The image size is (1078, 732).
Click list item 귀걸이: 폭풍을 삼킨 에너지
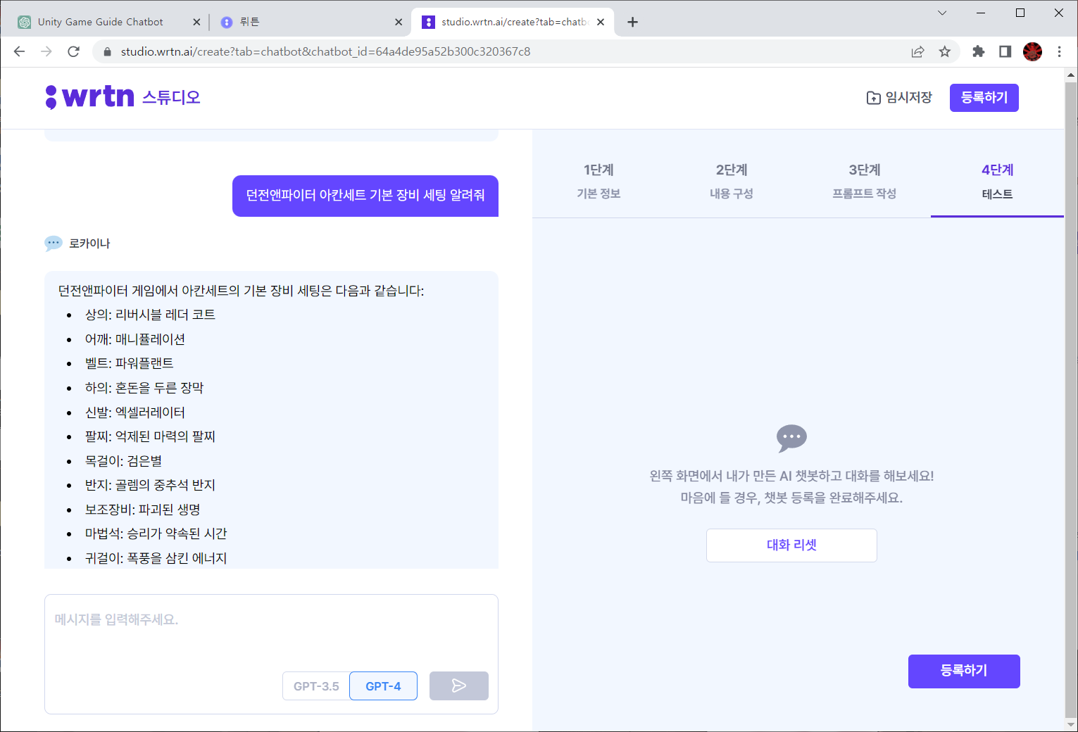point(156,558)
